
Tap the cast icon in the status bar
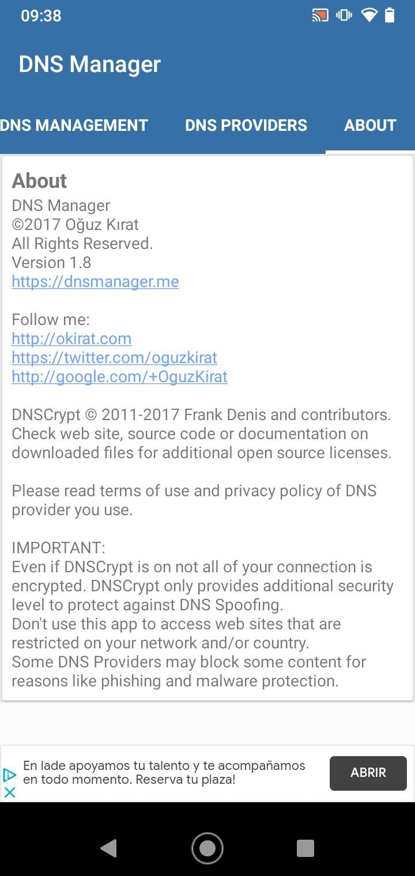pos(320,16)
